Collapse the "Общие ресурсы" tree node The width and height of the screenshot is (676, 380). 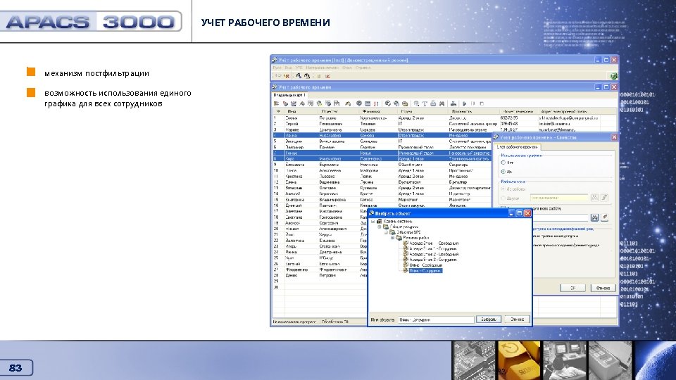pos(380,227)
